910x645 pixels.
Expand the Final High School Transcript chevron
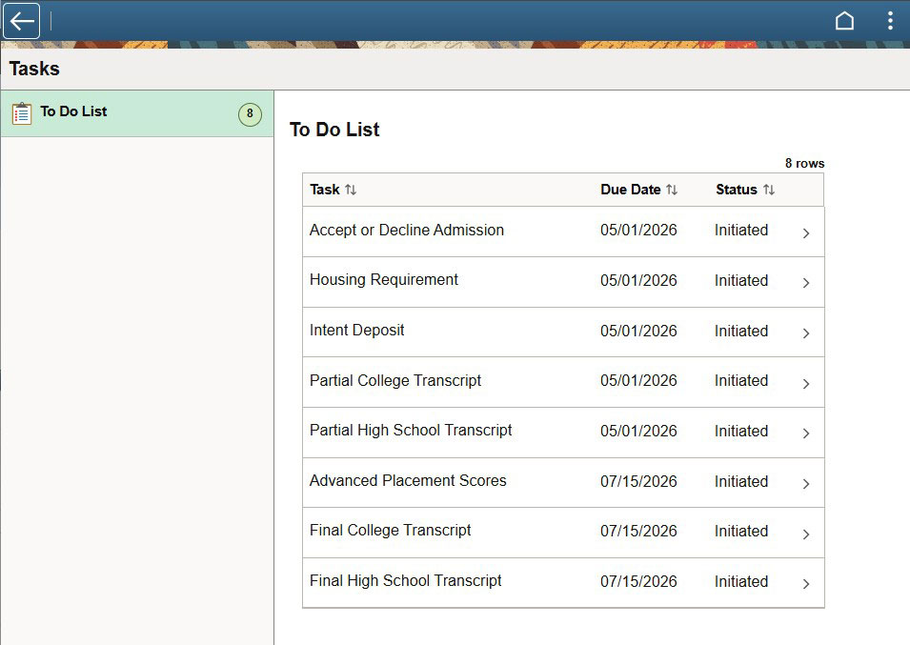[x=806, y=584]
